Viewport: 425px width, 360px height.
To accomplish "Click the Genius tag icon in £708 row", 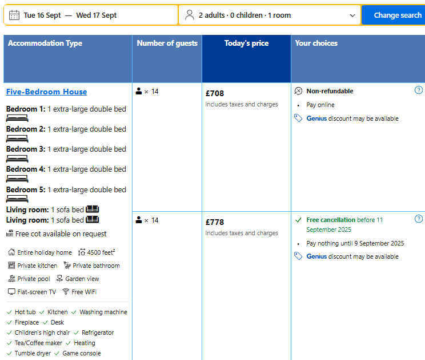I will pyautogui.click(x=298, y=118).
